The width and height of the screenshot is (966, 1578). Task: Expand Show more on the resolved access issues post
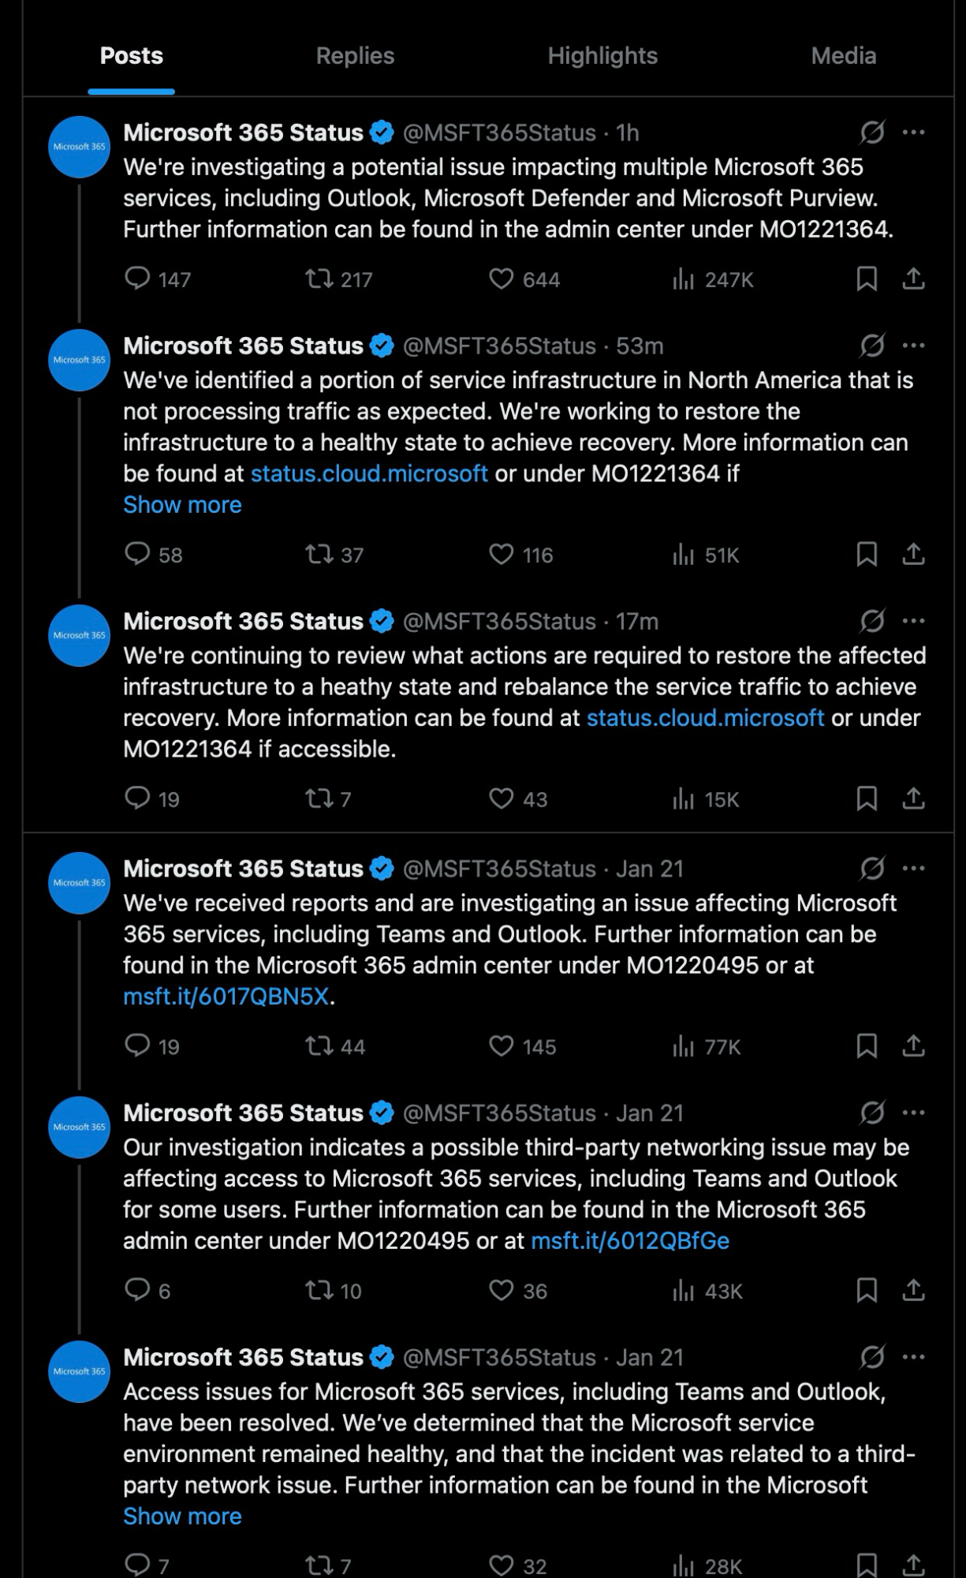click(x=182, y=1516)
